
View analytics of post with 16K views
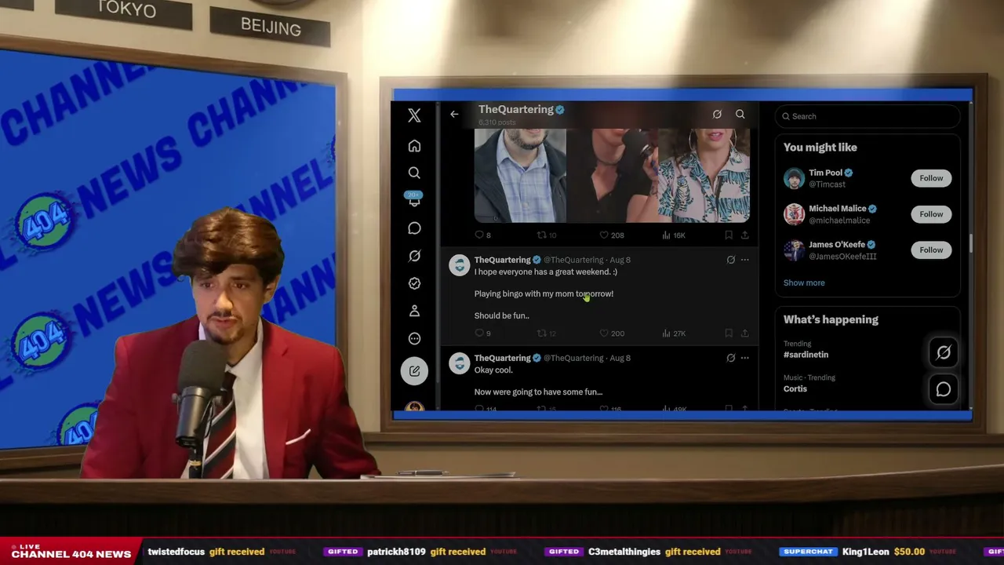tap(674, 235)
